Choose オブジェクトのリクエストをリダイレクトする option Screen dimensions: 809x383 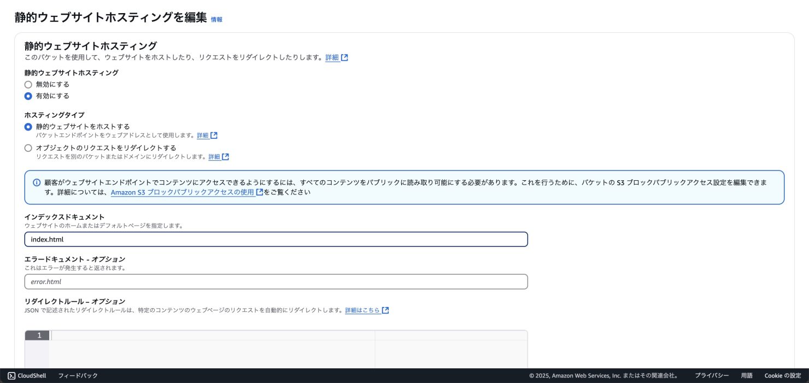[28, 148]
